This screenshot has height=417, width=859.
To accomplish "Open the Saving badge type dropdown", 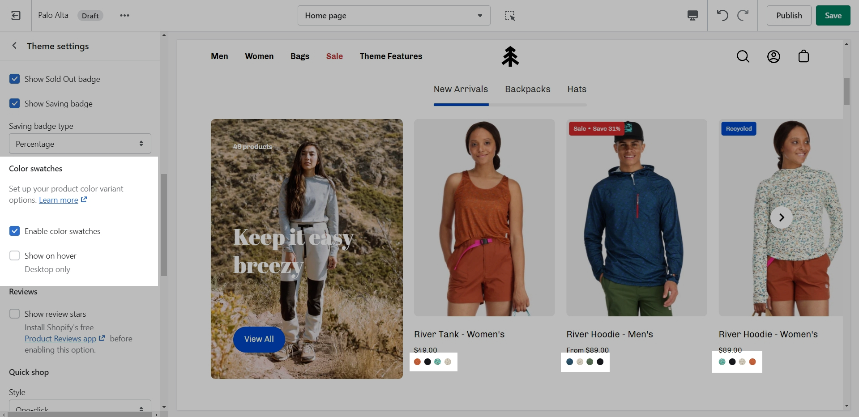I will point(80,144).
